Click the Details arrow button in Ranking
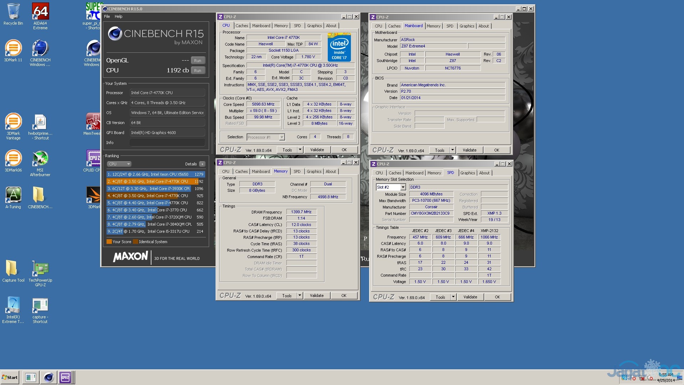684x385 pixels. click(202, 164)
